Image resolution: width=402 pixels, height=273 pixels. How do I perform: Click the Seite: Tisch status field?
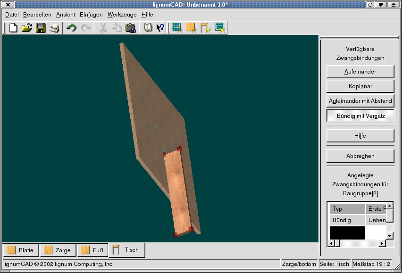pos(334,264)
